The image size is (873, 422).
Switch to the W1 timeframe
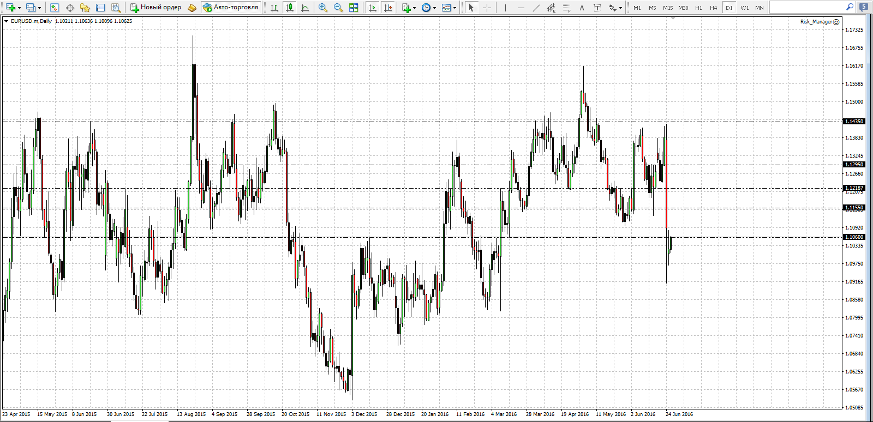pyautogui.click(x=744, y=8)
